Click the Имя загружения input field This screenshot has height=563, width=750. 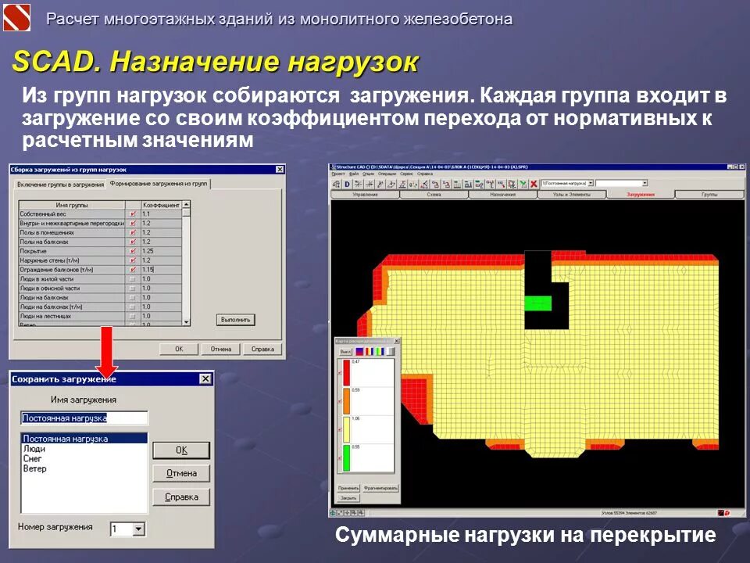pos(84,418)
